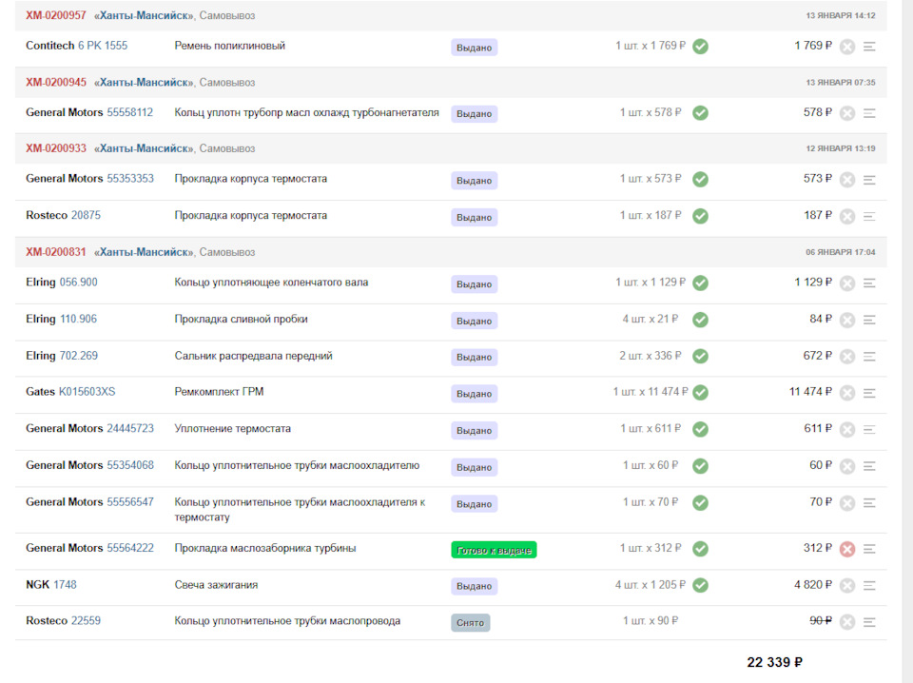Click green checkmark for General Motors 55558112
The height and width of the screenshot is (683, 913).
701,113
